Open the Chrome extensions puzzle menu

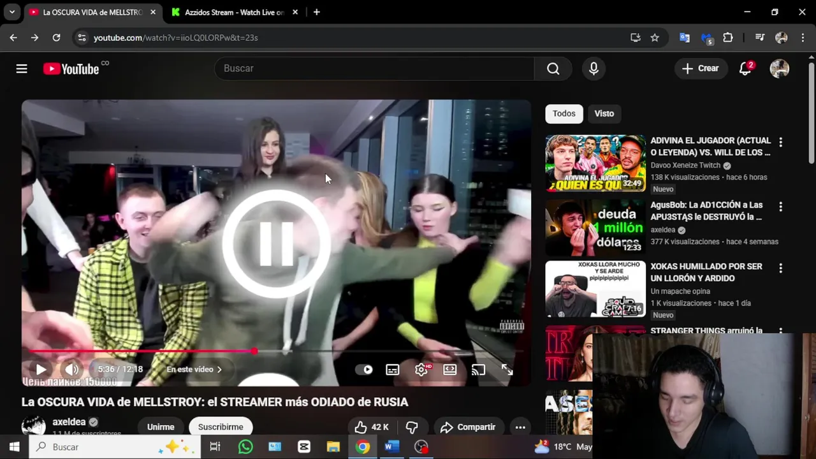[x=728, y=38]
